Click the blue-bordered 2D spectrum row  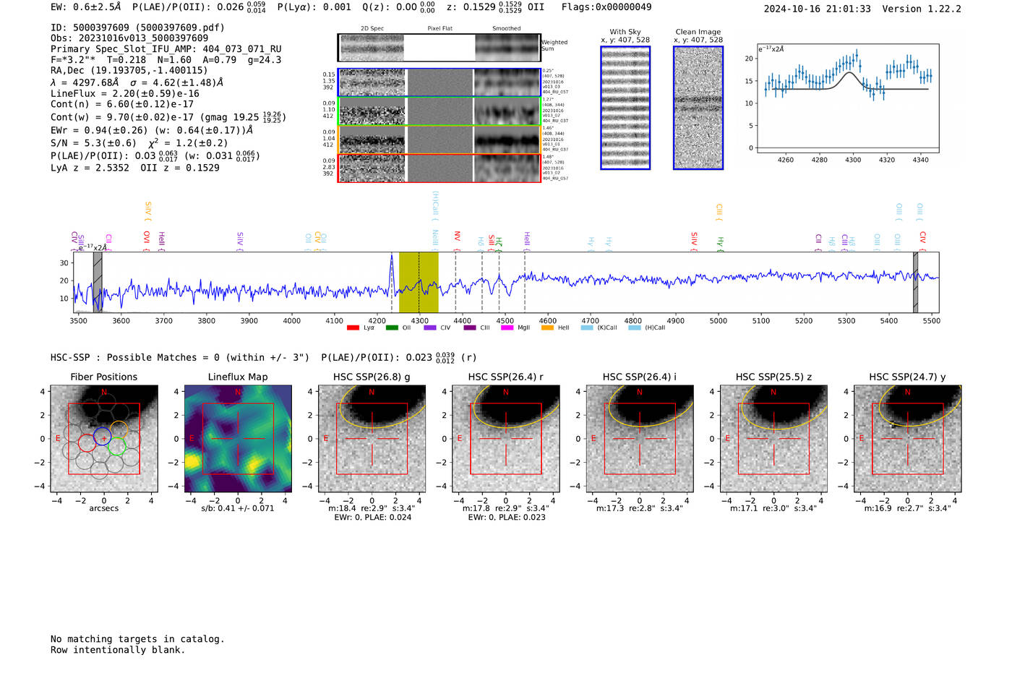439,82
